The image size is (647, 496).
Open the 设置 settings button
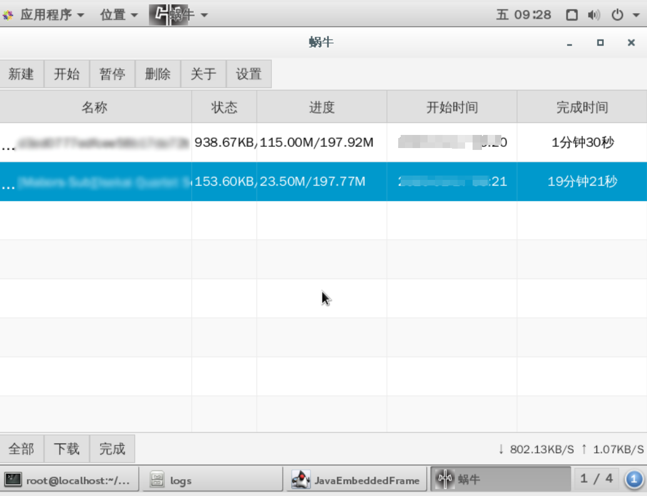[x=249, y=74]
